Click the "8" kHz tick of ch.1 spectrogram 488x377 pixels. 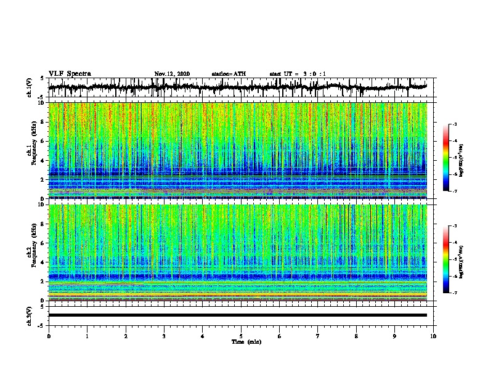pyautogui.click(x=43, y=122)
